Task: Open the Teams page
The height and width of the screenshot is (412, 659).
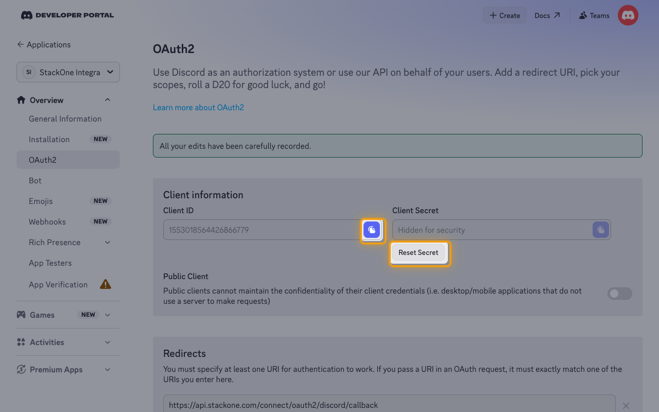Action: coord(594,15)
